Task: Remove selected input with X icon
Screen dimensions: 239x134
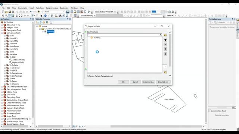Action: [165, 44]
